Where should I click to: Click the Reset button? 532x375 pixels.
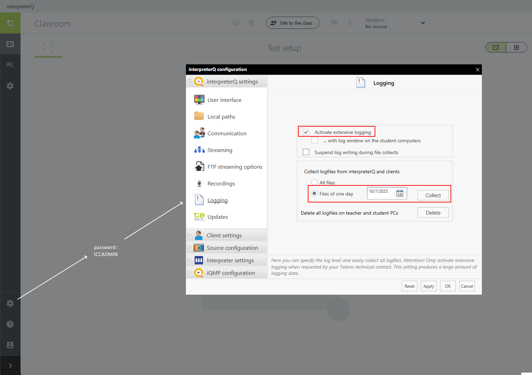(x=409, y=286)
